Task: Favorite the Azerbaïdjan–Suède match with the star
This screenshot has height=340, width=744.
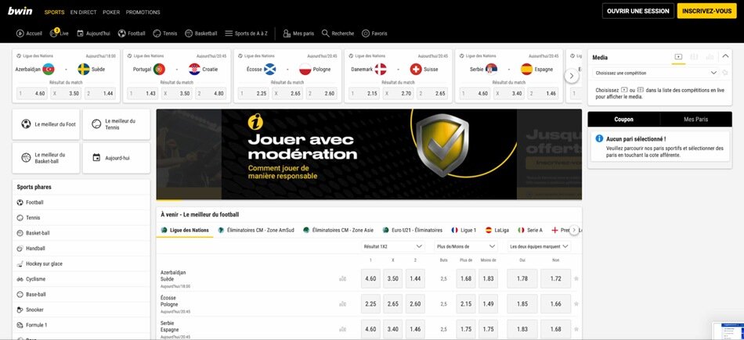Action: point(576,278)
